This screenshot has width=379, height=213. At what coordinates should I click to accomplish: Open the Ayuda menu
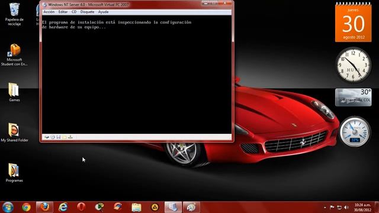pos(103,12)
